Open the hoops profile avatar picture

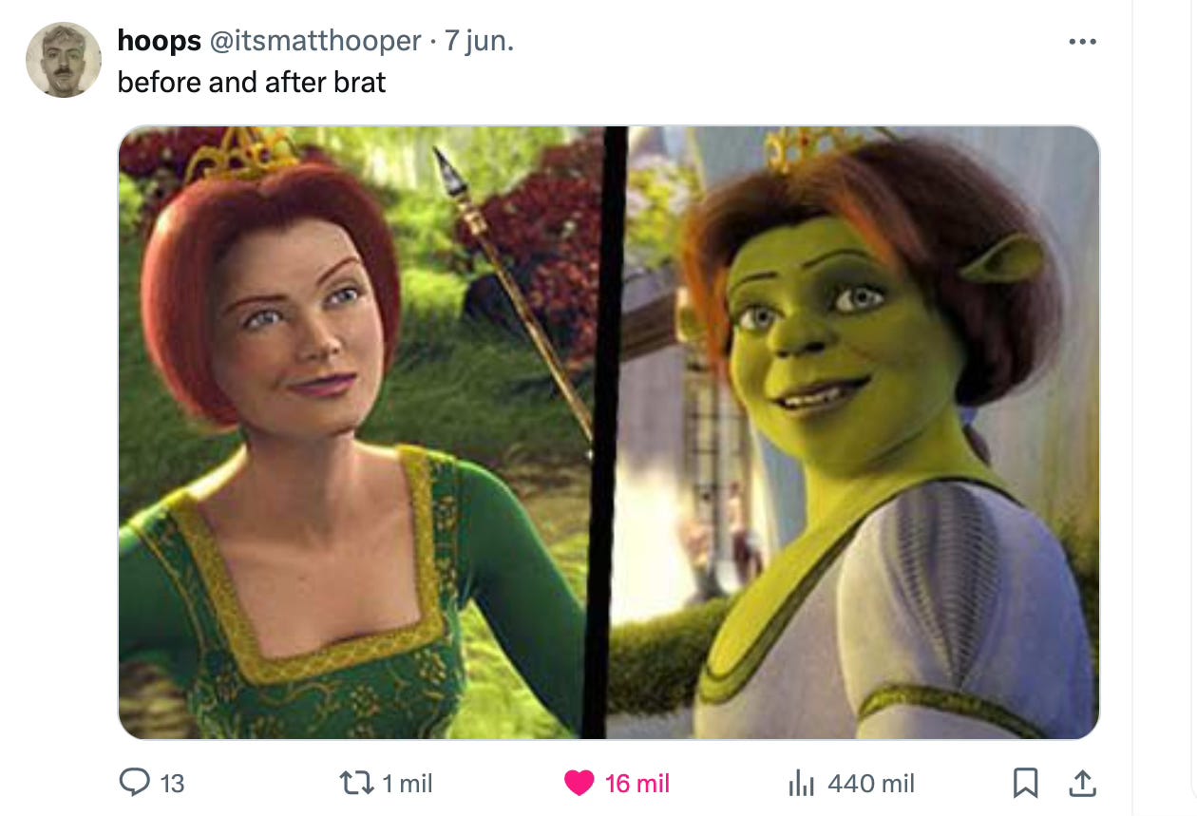[63, 60]
